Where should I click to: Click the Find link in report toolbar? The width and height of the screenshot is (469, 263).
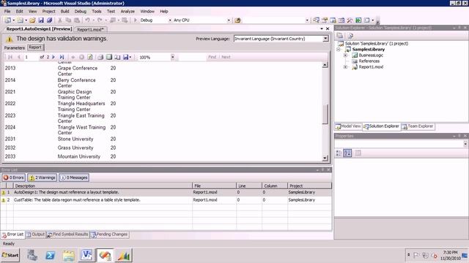click(212, 57)
